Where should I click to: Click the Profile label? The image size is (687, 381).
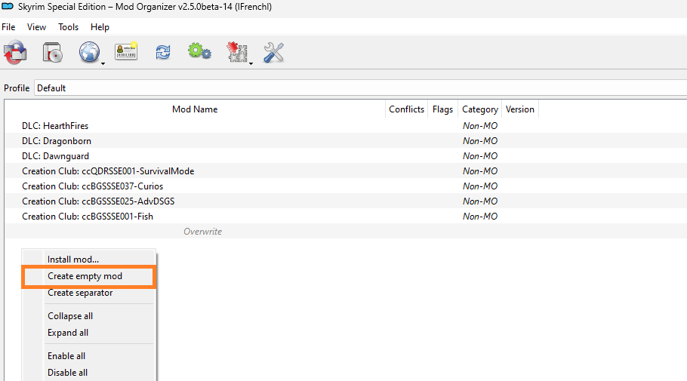point(17,88)
